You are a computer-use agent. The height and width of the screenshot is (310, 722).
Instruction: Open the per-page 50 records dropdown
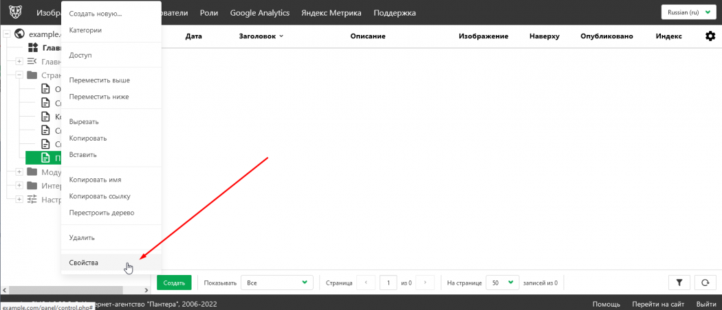coord(502,283)
